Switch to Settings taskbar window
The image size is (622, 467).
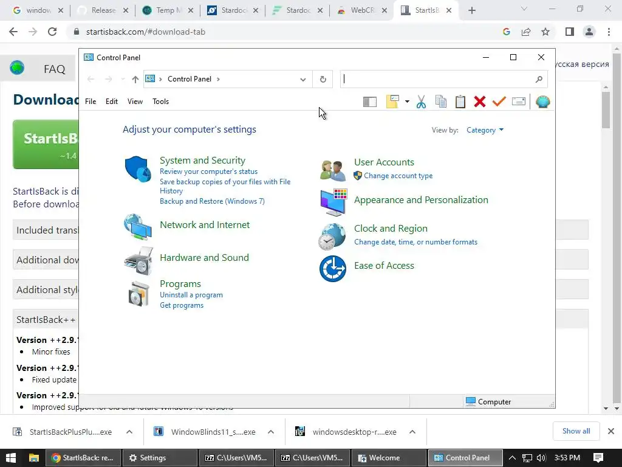point(160,458)
